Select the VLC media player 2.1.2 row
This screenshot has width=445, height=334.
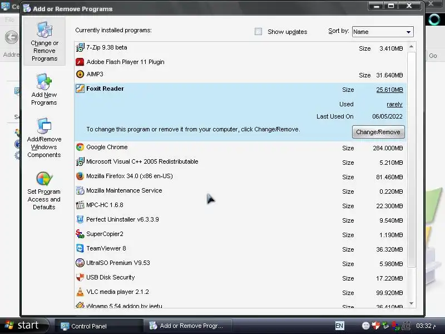(x=240, y=292)
